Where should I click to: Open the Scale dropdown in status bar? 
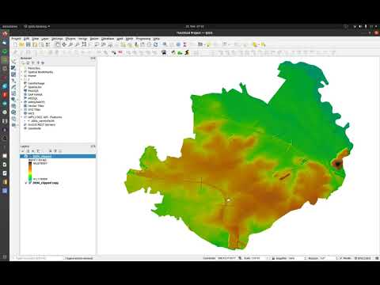point(268,258)
